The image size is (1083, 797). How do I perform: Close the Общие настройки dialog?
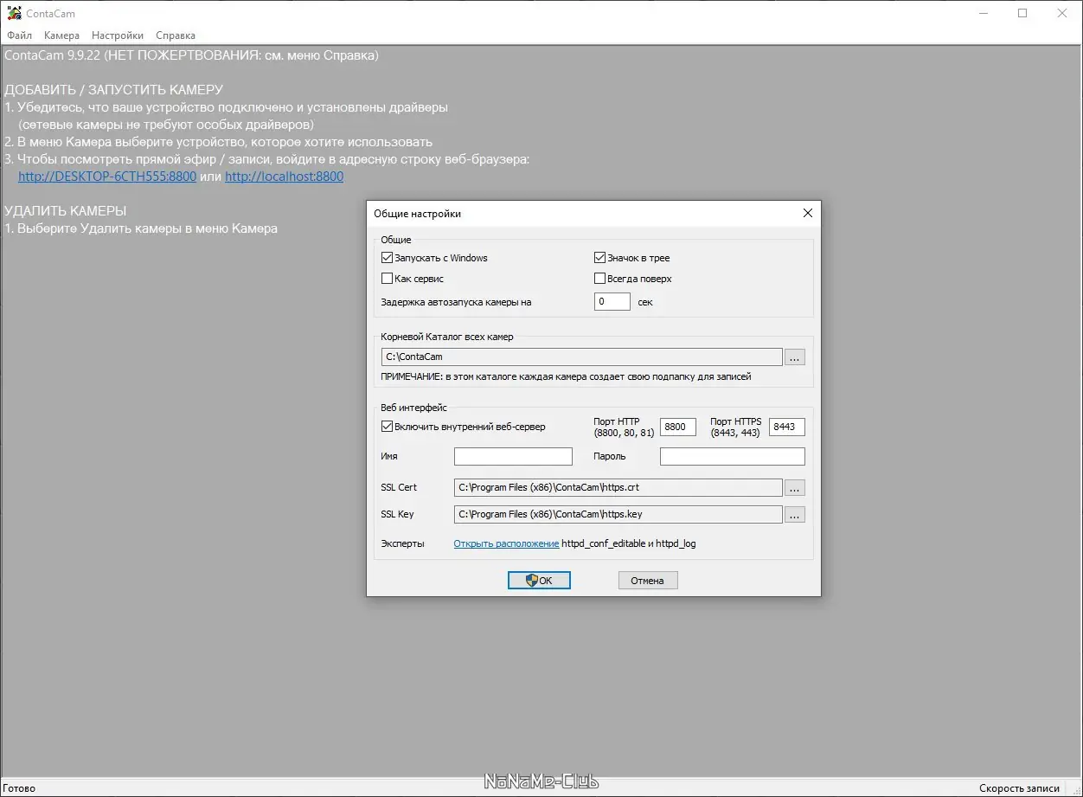click(808, 213)
